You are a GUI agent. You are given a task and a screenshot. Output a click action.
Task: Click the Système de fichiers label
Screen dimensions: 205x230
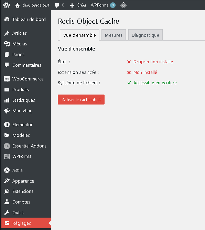pos(79,83)
